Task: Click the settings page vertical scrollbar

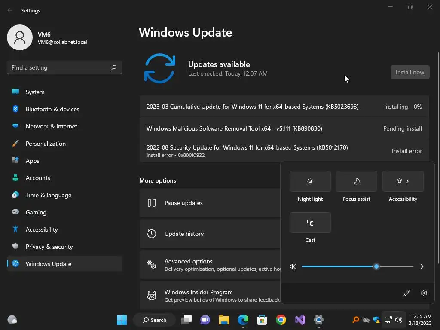Action: coord(438,157)
